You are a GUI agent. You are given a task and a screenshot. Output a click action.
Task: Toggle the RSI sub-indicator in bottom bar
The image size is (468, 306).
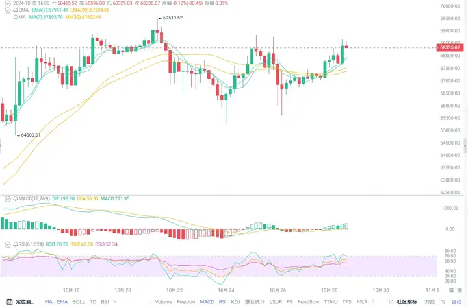pos(223,302)
